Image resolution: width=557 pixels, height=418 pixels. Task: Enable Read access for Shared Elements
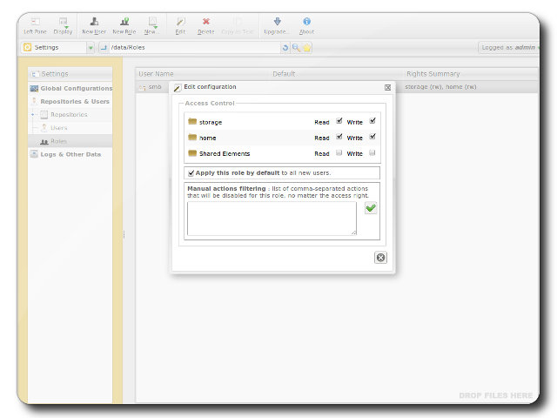(339, 152)
